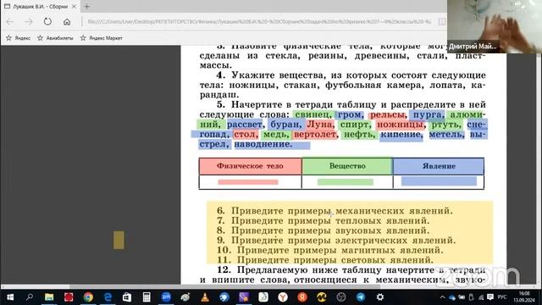Viewport: 542px width, 305px height.
Task: Open Windows taskbar search
Action: tap(30, 297)
